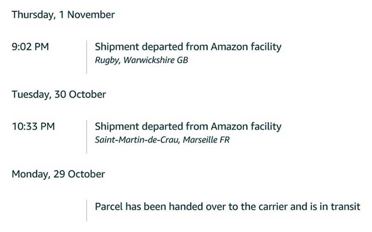
Task: Select the 9:02 PM timestamp
Action: 30,47
